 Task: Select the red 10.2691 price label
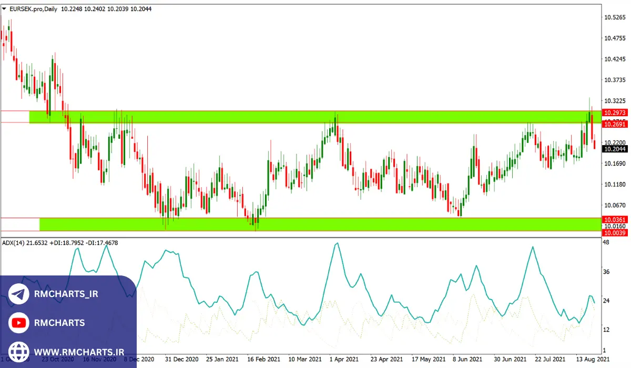point(614,124)
